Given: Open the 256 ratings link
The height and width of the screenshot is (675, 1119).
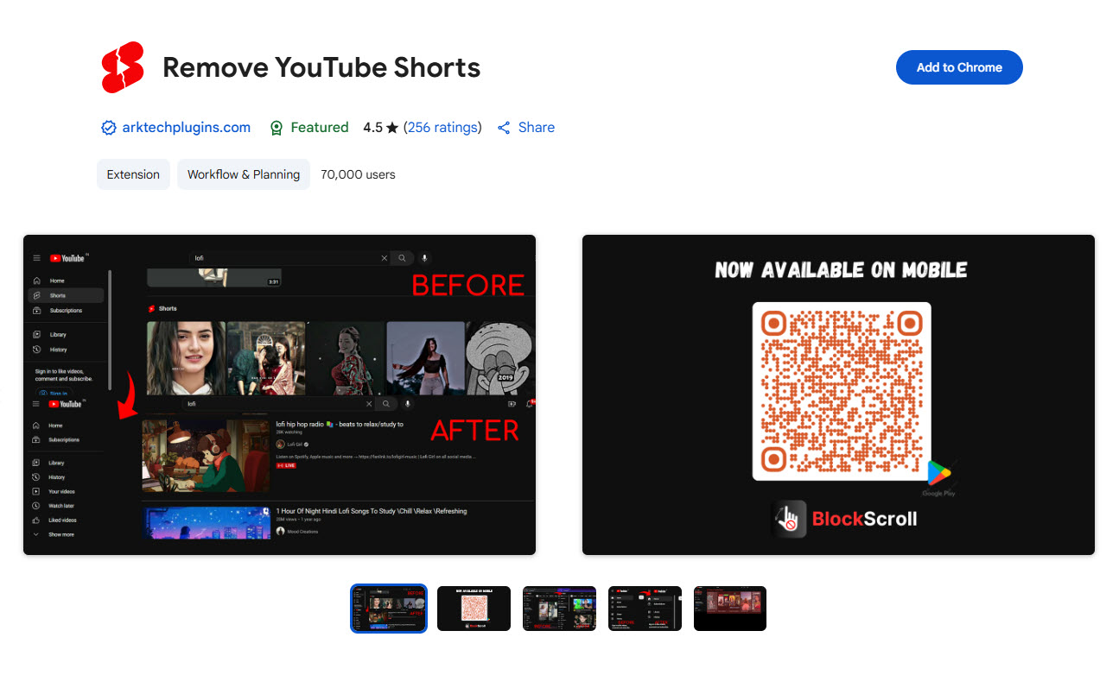Looking at the screenshot, I should tap(443, 128).
